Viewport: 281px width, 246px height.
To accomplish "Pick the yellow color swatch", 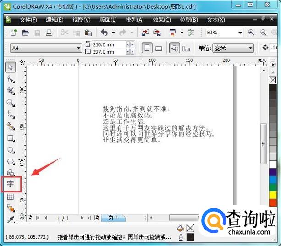I will tap(273, 195).
